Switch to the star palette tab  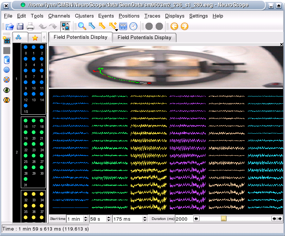point(35,38)
